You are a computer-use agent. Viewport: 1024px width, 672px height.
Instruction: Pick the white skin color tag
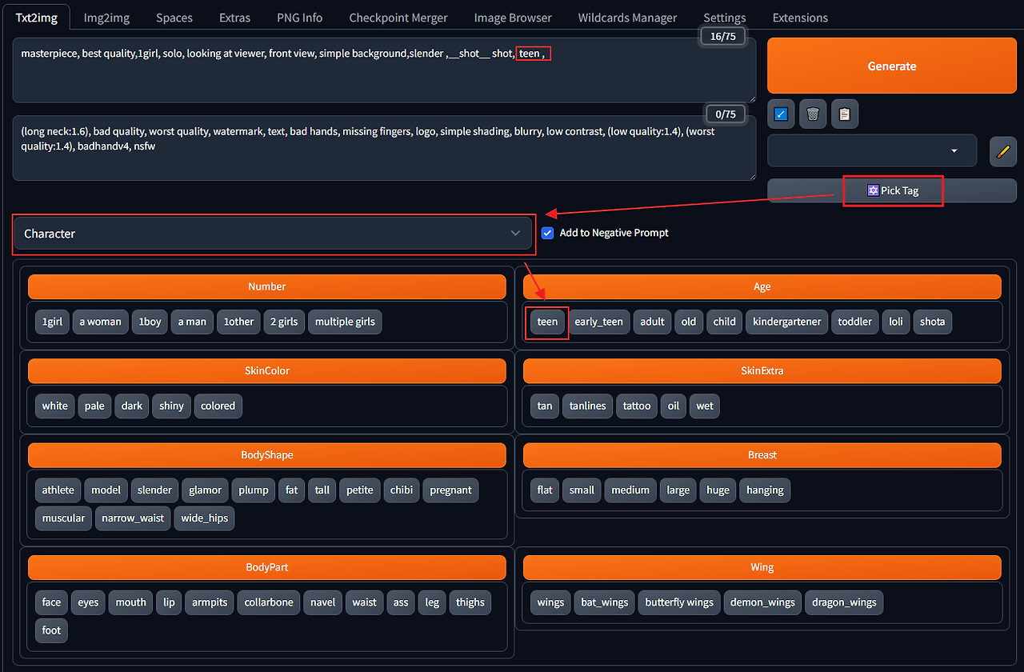(55, 406)
